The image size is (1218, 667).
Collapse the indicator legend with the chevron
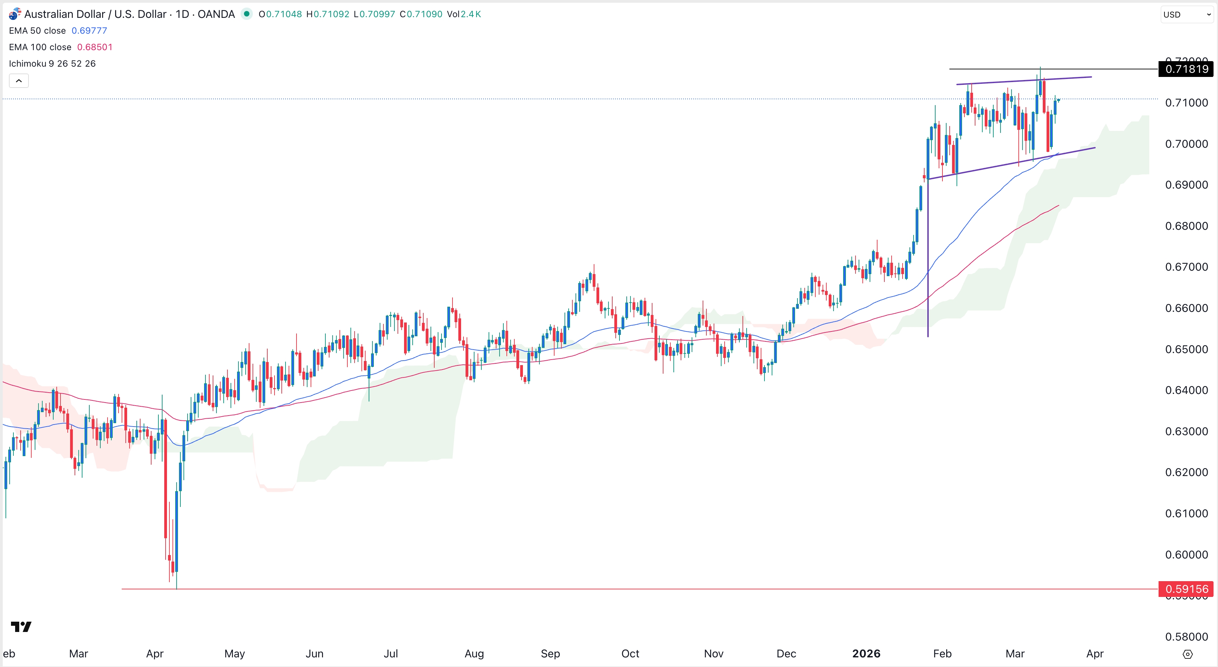click(19, 80)
